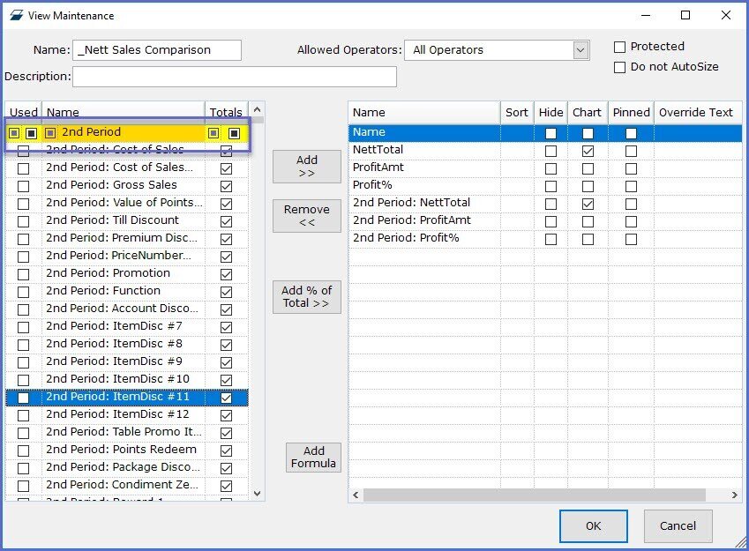This screenshot has height=551, width=749.
Task: Open the Allowed Operators dropdown
Action: click(580, 50)
